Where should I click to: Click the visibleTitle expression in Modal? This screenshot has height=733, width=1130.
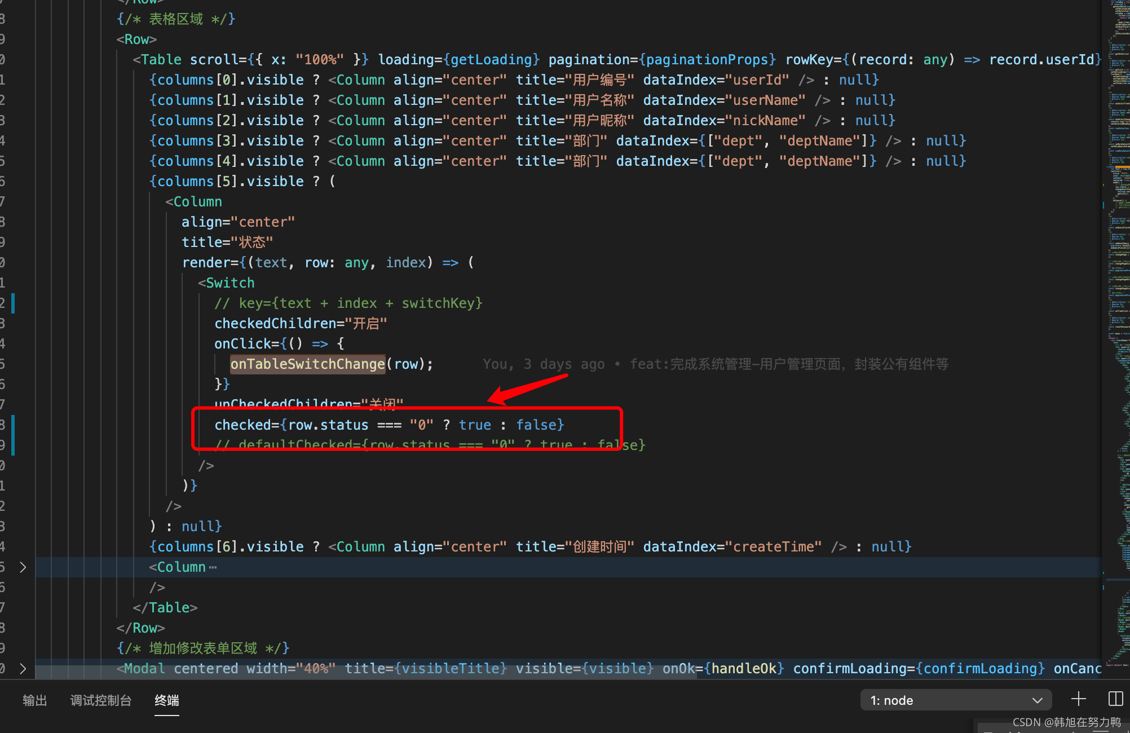[451, 669]
